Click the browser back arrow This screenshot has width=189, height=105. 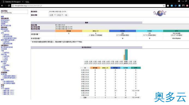[x=2, y=6]
